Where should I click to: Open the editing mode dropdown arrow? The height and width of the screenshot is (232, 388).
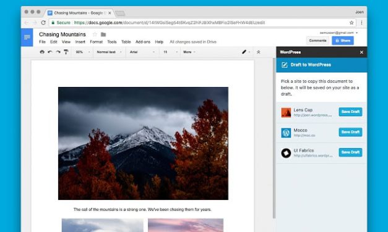(x=249, y=52)
